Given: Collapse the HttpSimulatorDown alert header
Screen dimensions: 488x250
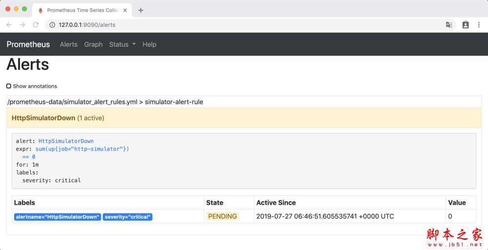Looking at the screenshot, I should pos(43,118).
